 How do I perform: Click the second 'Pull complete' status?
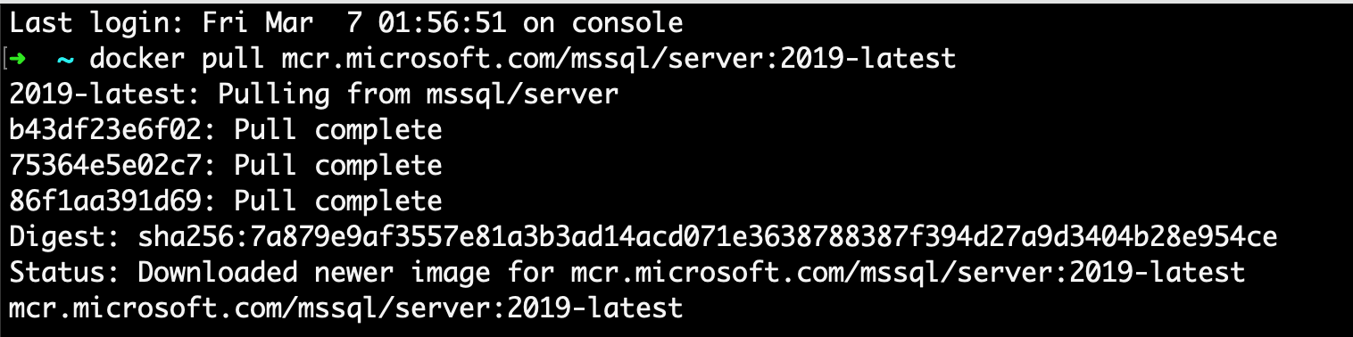pyautogui.click(x=338, y=166)
